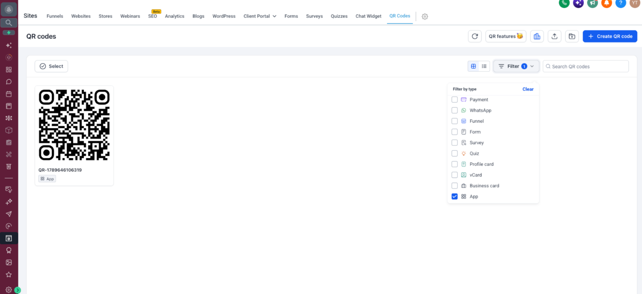Uncheck the App filter checkbox
This screenshot has width=642, height=294.
[455, 197]
